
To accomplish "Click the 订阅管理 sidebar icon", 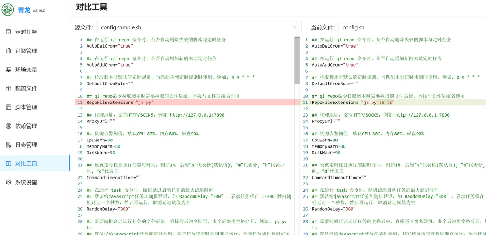I will tap(9, 51).
